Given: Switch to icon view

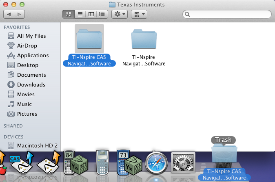Looking at the screenshot, I should [69, 14].
